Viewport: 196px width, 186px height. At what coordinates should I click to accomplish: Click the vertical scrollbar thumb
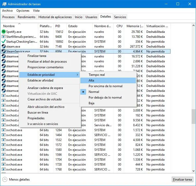193,116
